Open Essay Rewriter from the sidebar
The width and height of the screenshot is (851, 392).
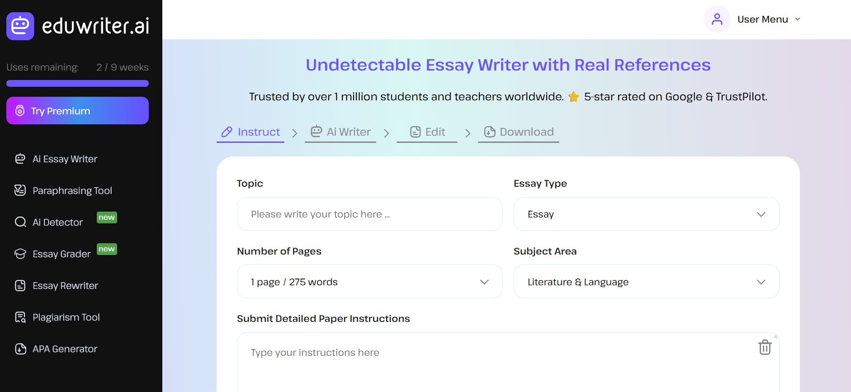[x=65, y=286]
